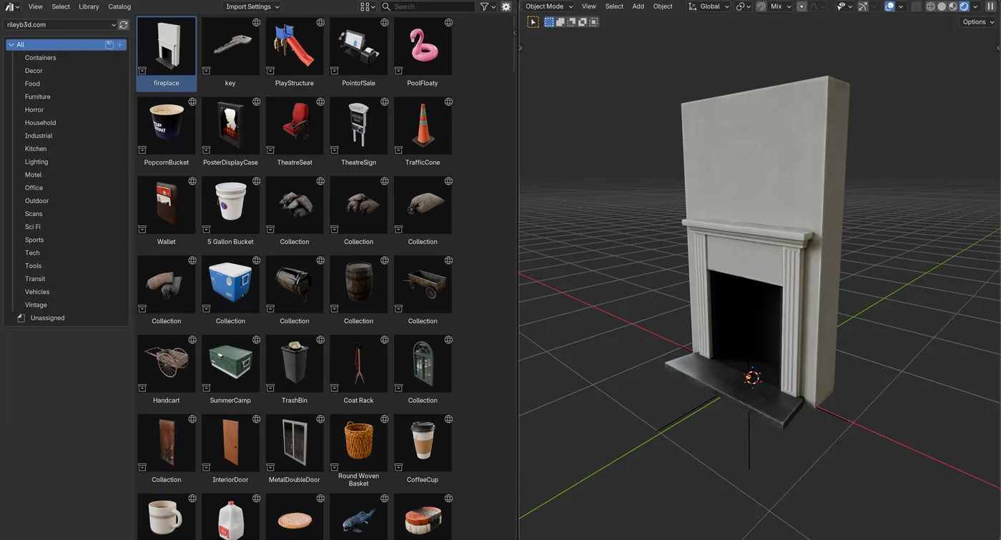The height and width of the screenshot is (540, 1001).
Task: Open the Mix snapping dropdown
Action: coord(780,6)
